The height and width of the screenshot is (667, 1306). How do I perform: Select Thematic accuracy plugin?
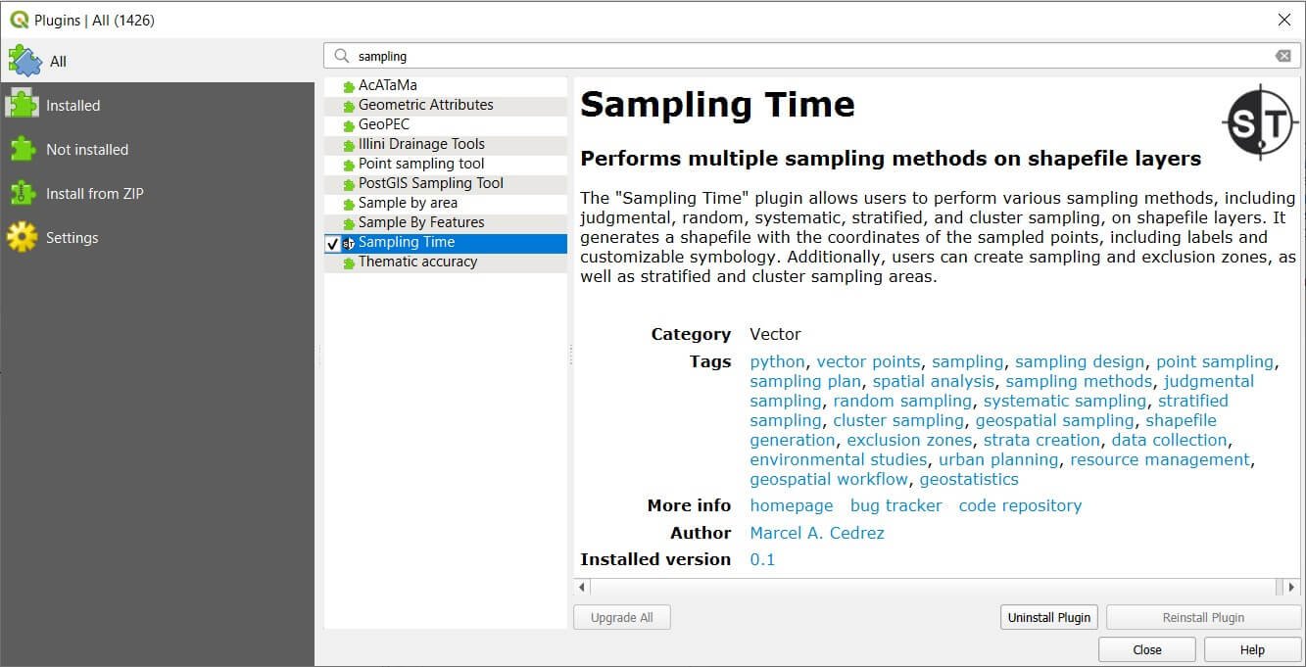coord(446,262)
